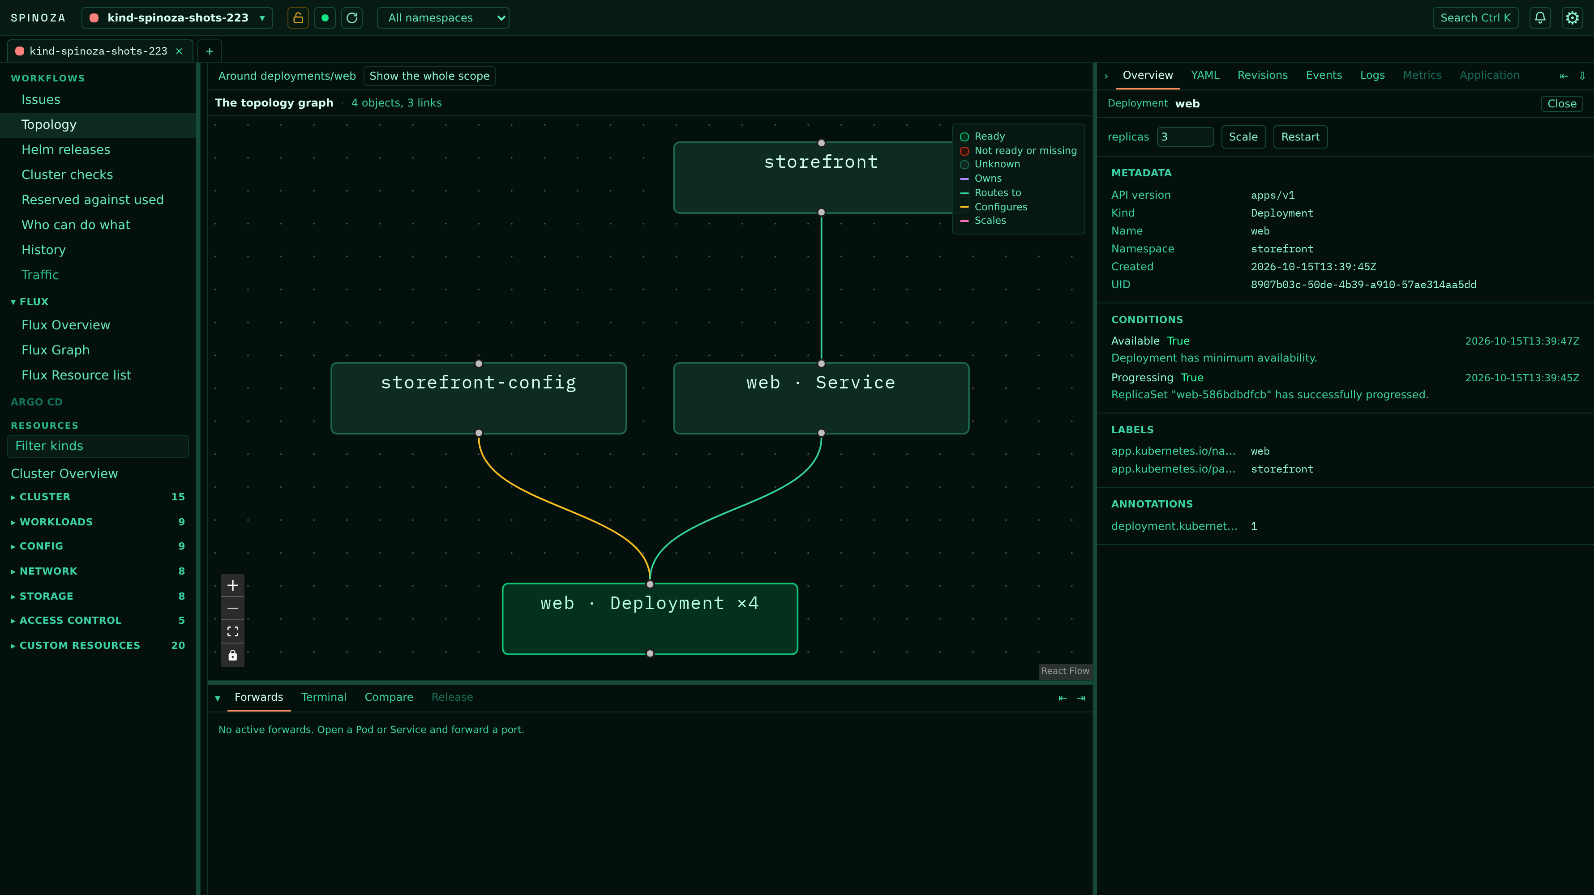Viewport: 1594px width, 895px height.
Task: Open the Terminal tab in bottom panel
Action: pyautogui.click(x=324, y=697)
